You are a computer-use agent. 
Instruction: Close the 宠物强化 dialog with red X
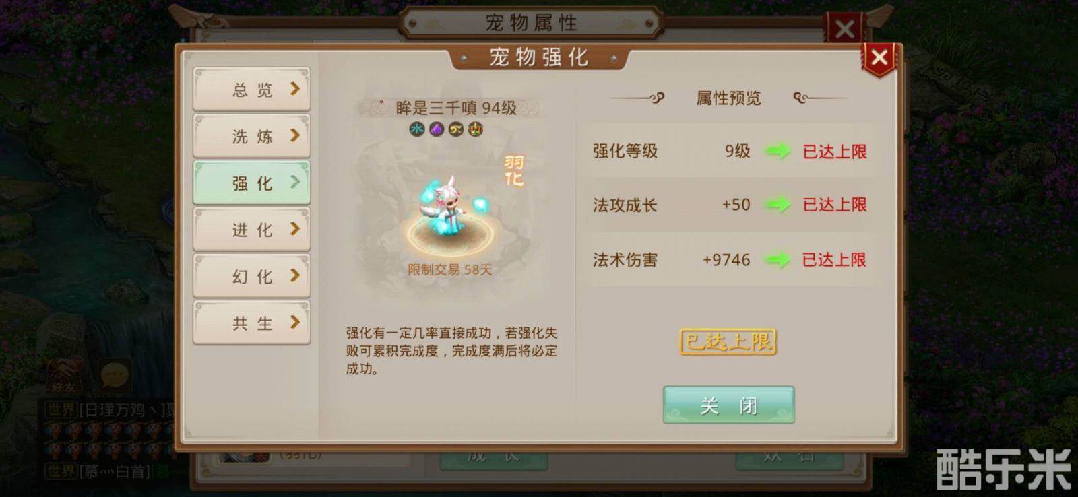point(879,59)
